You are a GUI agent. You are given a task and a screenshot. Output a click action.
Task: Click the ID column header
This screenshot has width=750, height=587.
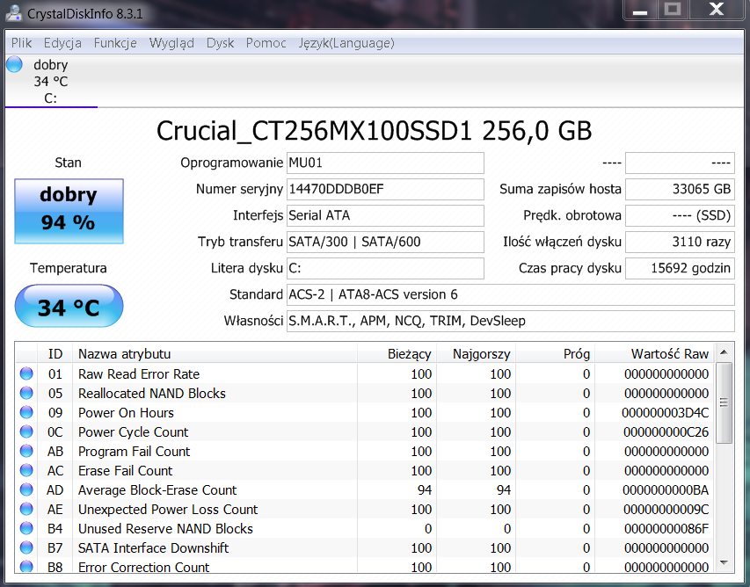tap(55, 354)
